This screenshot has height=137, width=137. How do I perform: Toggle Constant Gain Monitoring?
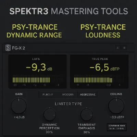[x=116, y=127]
